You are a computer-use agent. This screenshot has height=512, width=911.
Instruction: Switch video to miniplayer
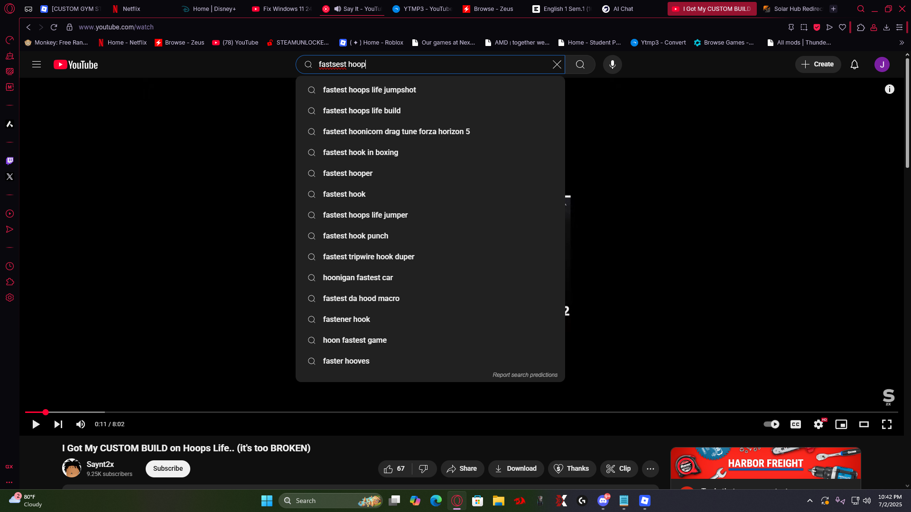(841, 424)
